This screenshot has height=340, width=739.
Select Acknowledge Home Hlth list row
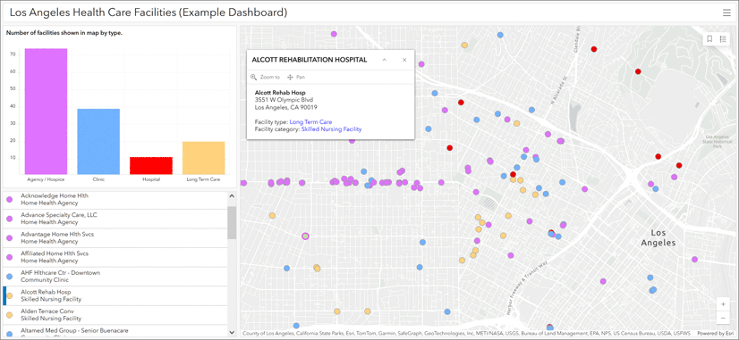coord(115,199)
